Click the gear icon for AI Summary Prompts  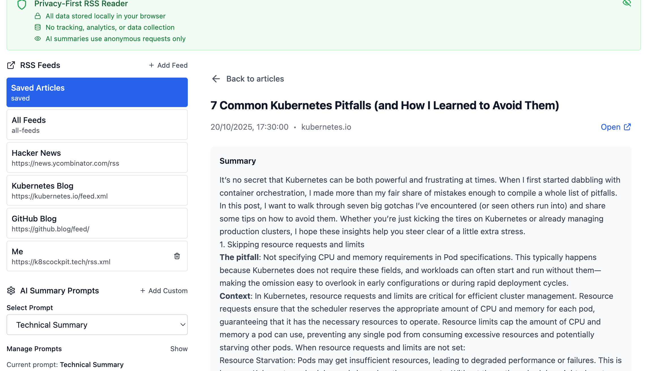[11, 291]
